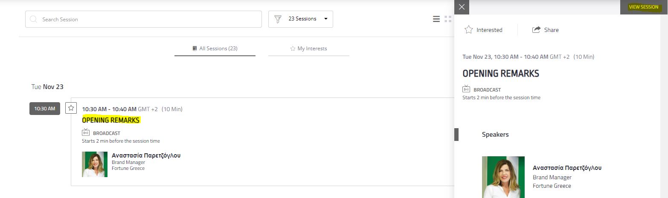Open the 23 Sessions filter dropdown
This screenshot has height=198, width=668.
301,19
